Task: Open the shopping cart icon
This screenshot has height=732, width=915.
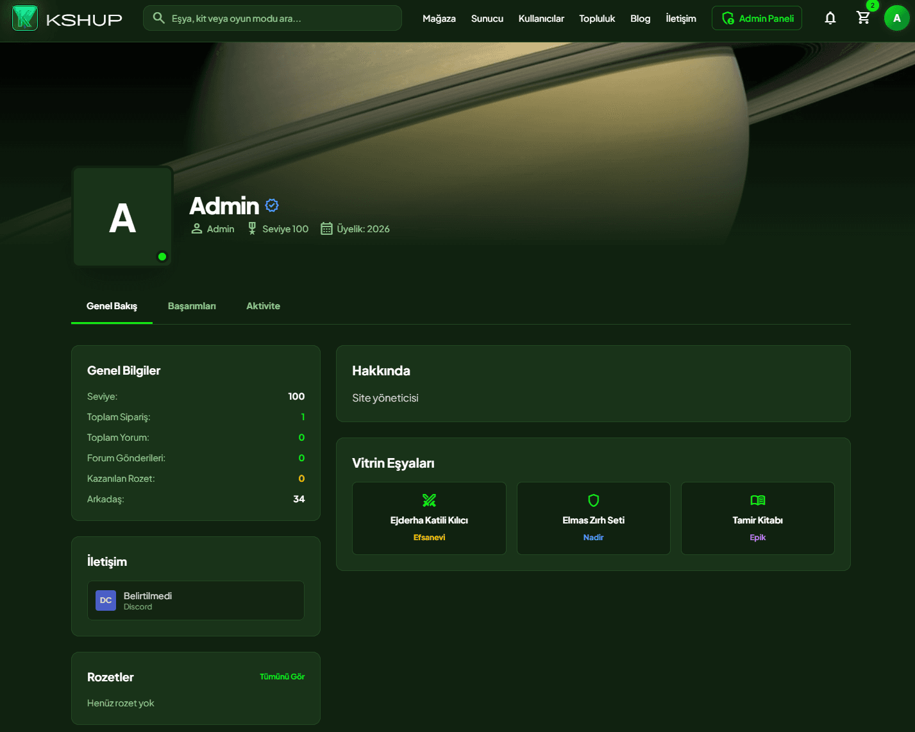Action: pos(864,18)
